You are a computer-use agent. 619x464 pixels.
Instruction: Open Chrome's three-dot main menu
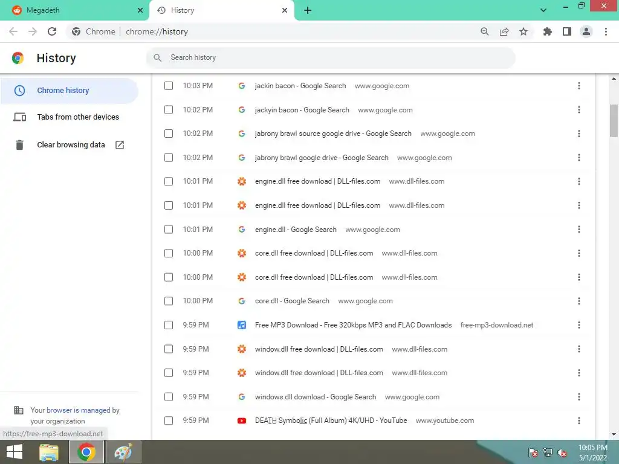[606, 31]
